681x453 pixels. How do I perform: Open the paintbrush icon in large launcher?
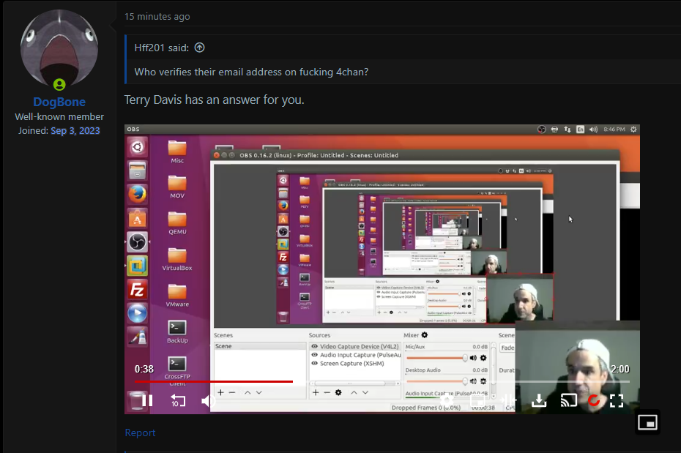tap(137, 337)
